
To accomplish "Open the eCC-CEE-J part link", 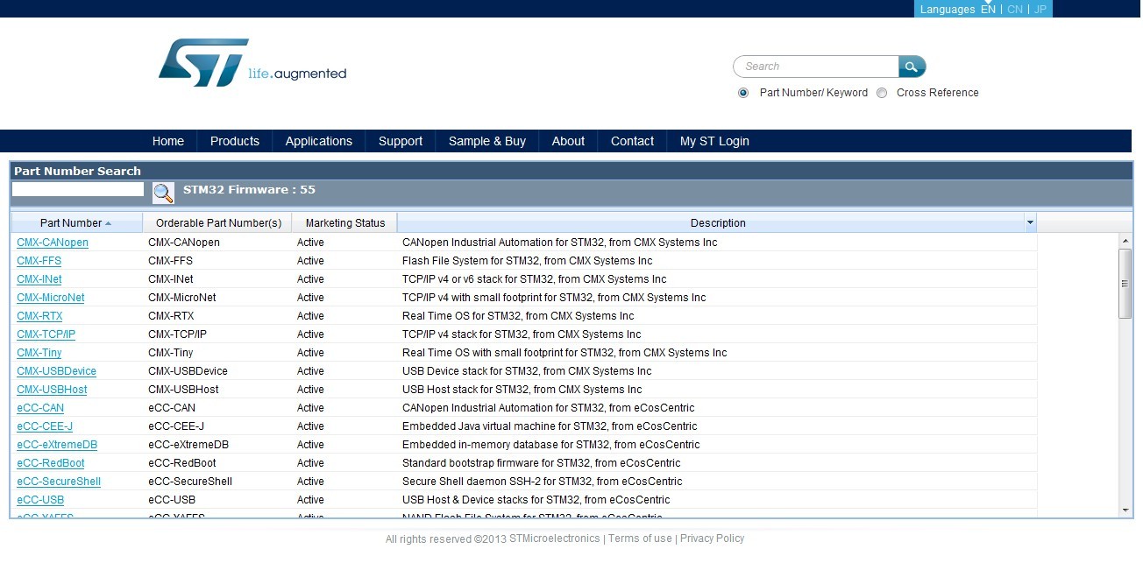I will 45,426.
